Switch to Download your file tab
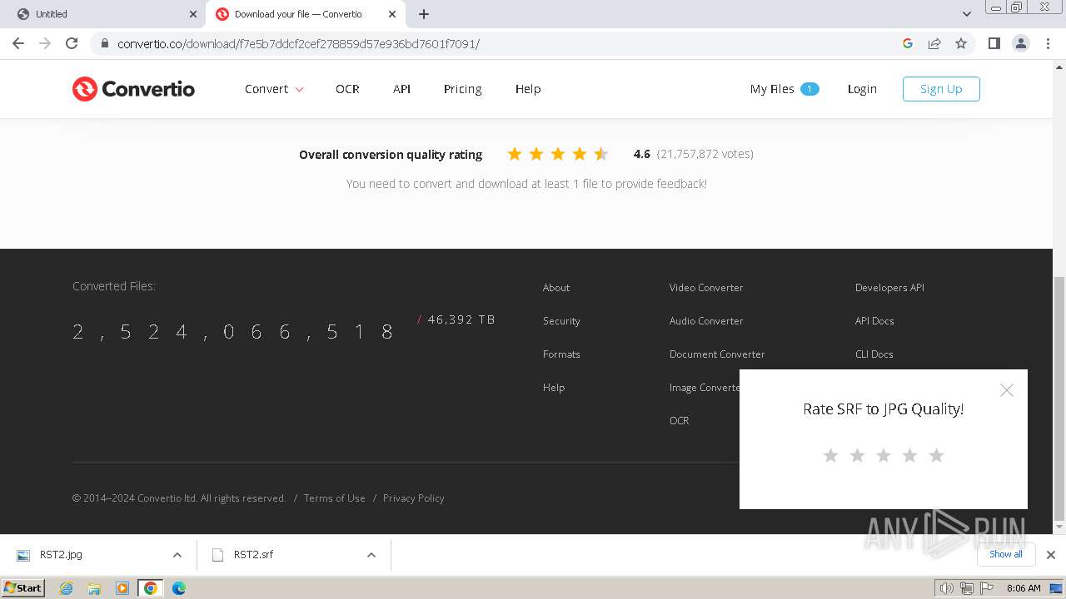The image size is (1066, 599). [x=305, y=14]
